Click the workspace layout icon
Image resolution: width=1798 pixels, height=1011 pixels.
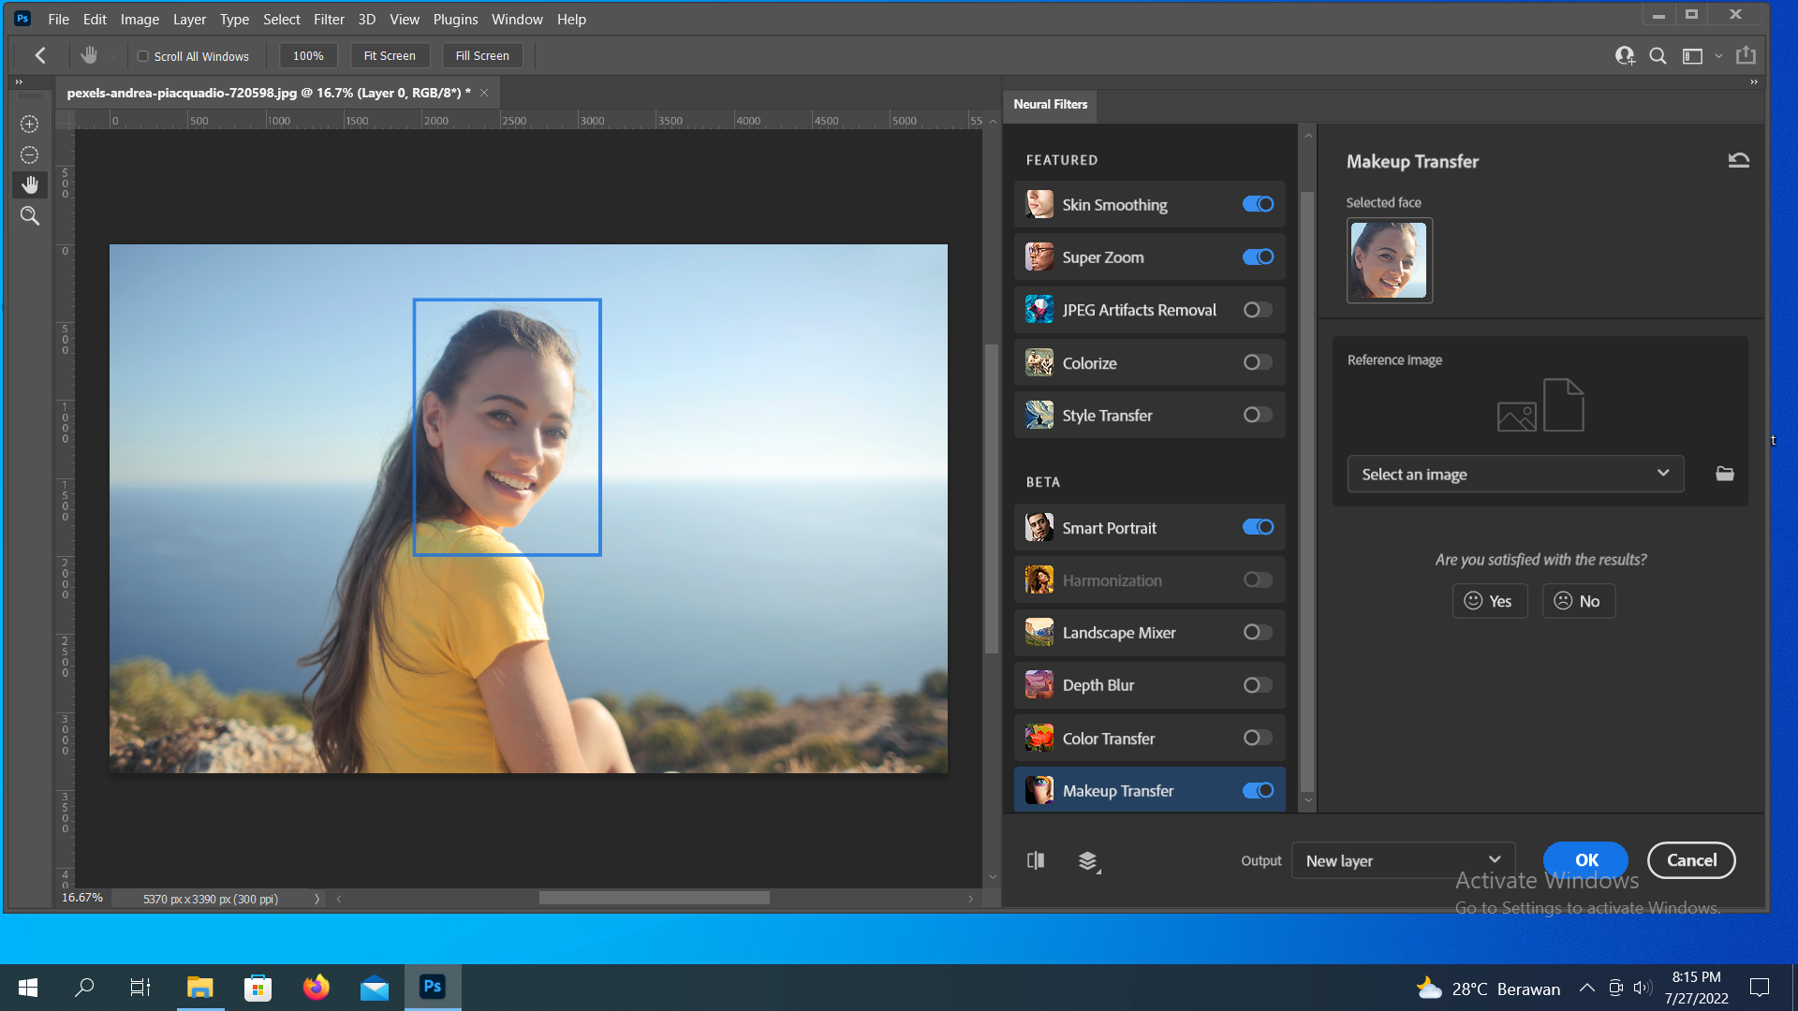pyautogui.click(x=1692, y=55)
